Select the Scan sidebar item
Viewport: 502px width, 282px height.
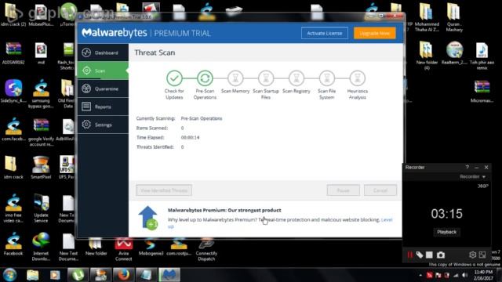click(103, 70)
